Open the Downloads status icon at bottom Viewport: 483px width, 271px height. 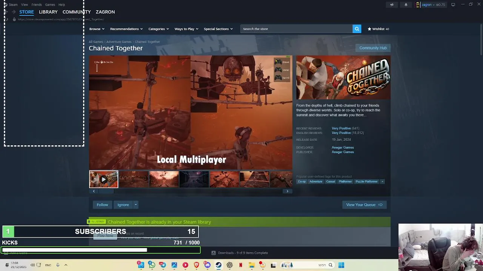click(x=214, y=253)
